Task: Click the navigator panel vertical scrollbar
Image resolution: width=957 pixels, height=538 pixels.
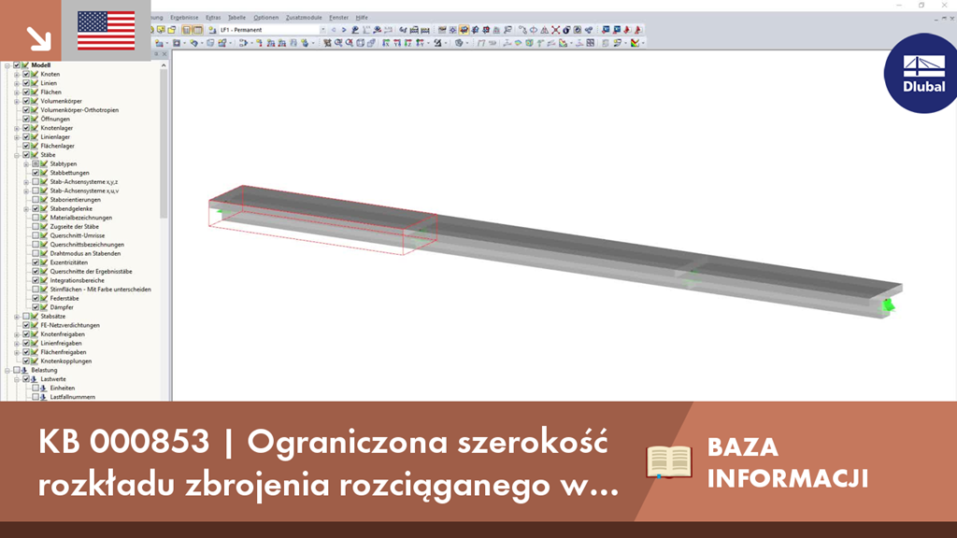Action: click(164, 143)
